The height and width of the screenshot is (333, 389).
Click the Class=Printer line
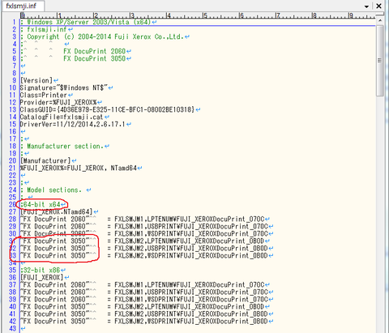pos(44,95)
